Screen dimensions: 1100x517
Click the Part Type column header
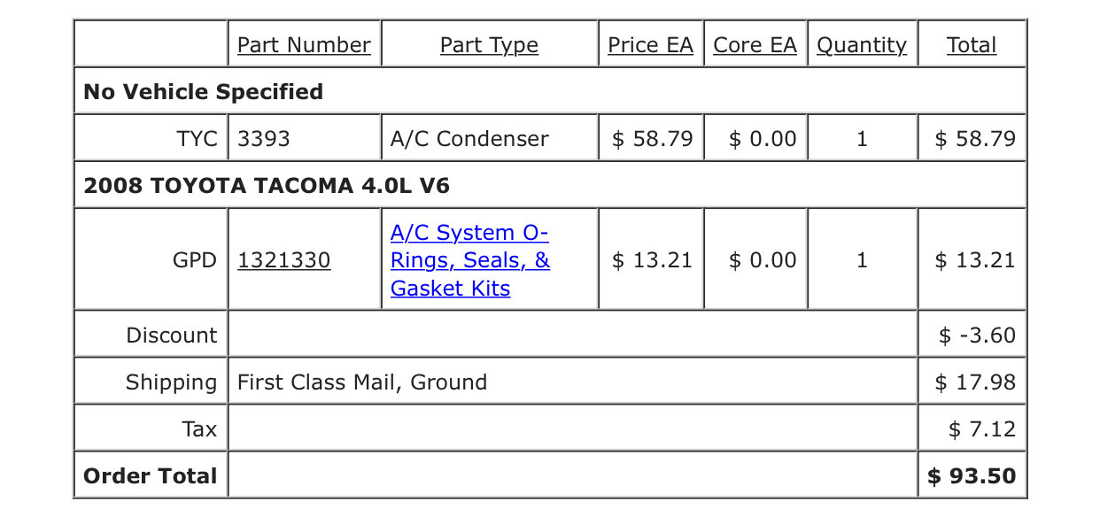click(489, 45)
